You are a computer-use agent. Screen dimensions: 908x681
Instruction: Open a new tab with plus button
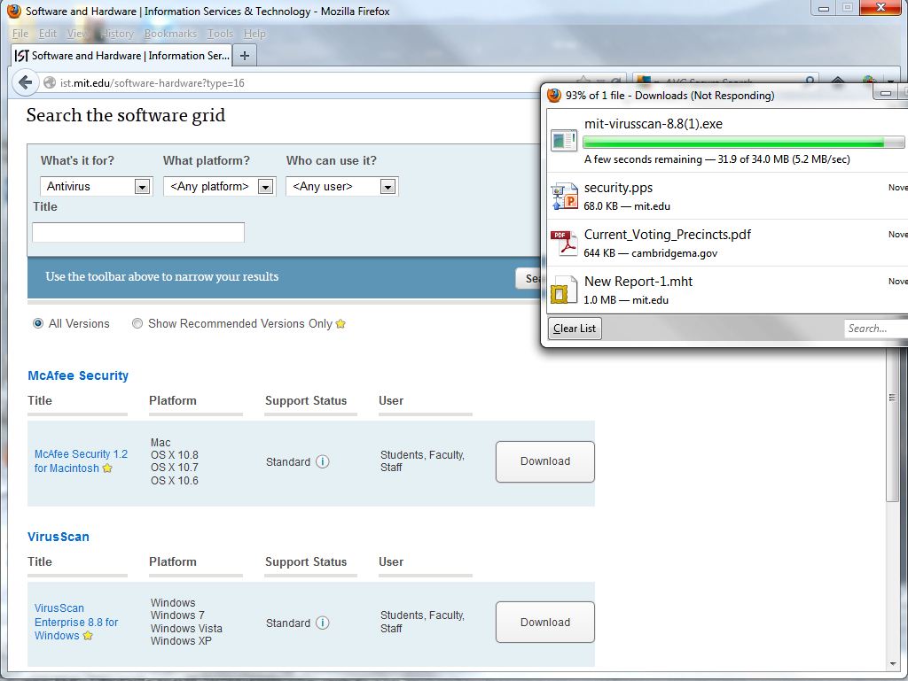point(245,55)
